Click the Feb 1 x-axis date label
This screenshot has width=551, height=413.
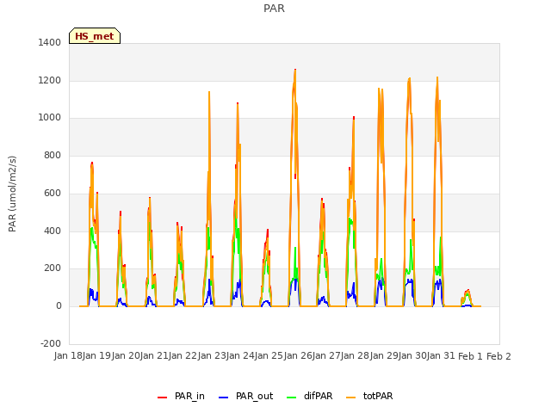click(470, 356)
